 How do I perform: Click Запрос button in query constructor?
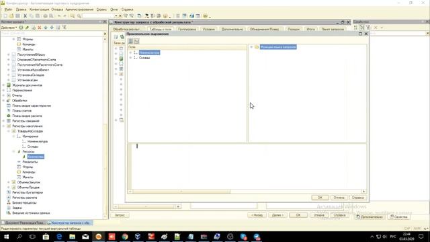tap(120, 215)
